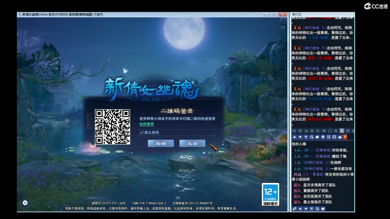
Task: Click the 一根毛都没有 chat message
Action: 341,169
